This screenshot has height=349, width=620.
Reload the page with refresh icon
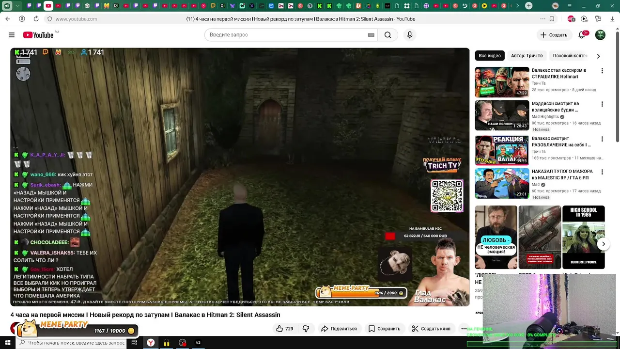(x=36, y=19)
